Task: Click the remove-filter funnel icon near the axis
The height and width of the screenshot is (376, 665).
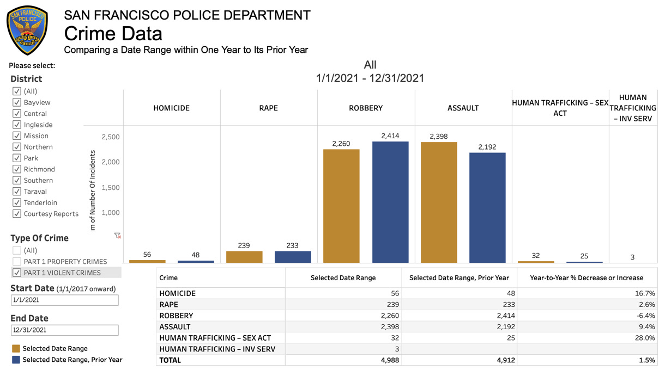Action: click(117, 236)
